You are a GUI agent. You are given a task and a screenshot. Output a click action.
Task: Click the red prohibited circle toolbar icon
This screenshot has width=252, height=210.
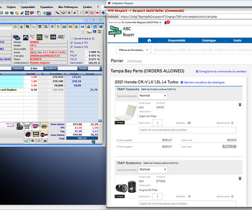tap(92, 13)
